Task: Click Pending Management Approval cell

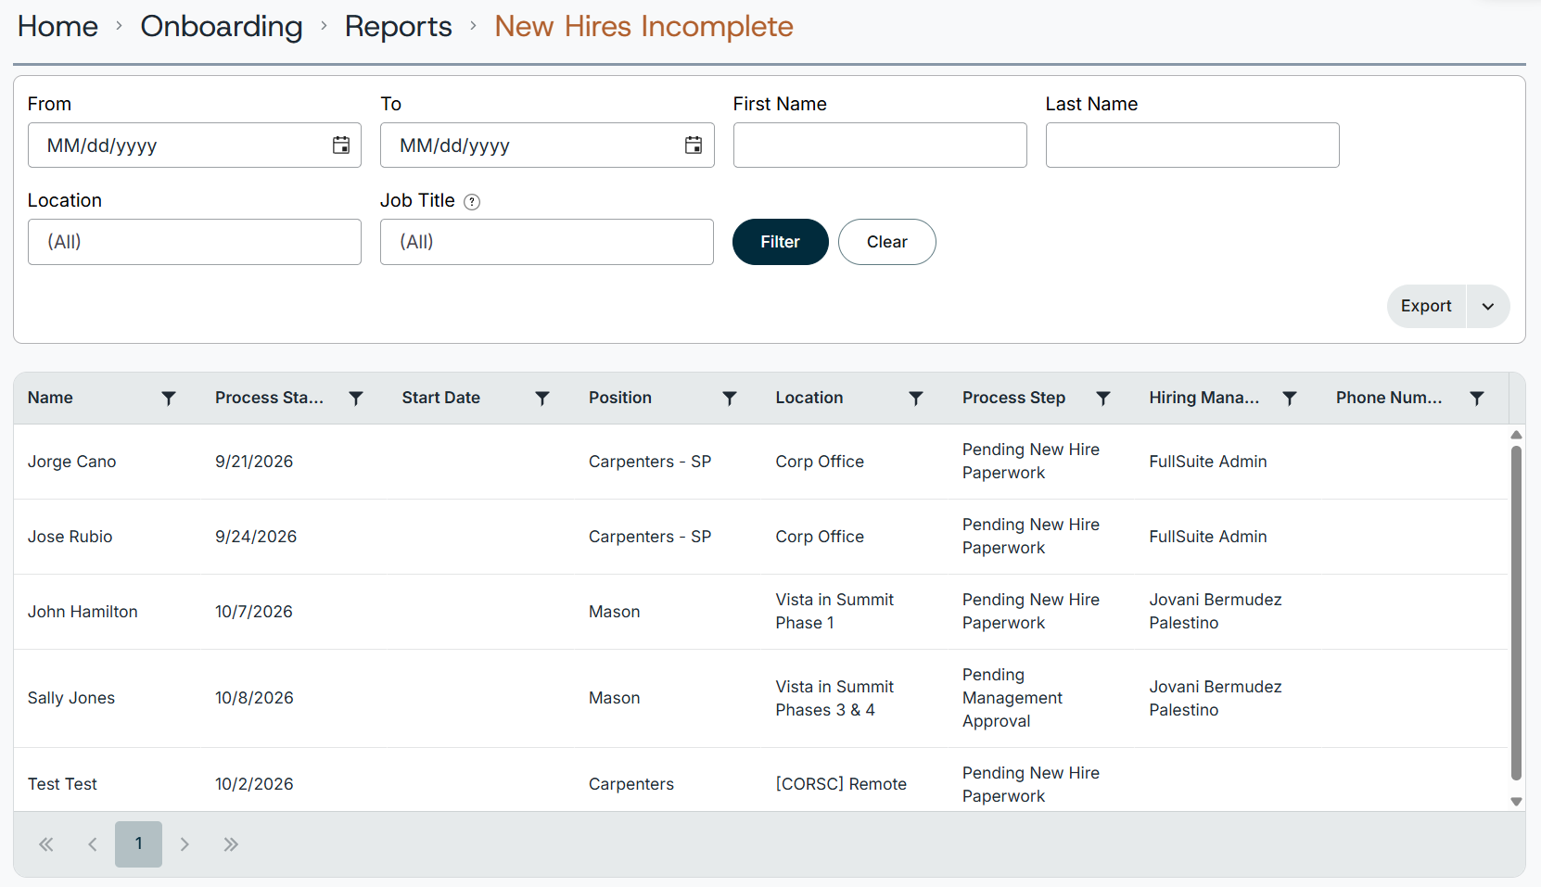Action: point(1012,698)
